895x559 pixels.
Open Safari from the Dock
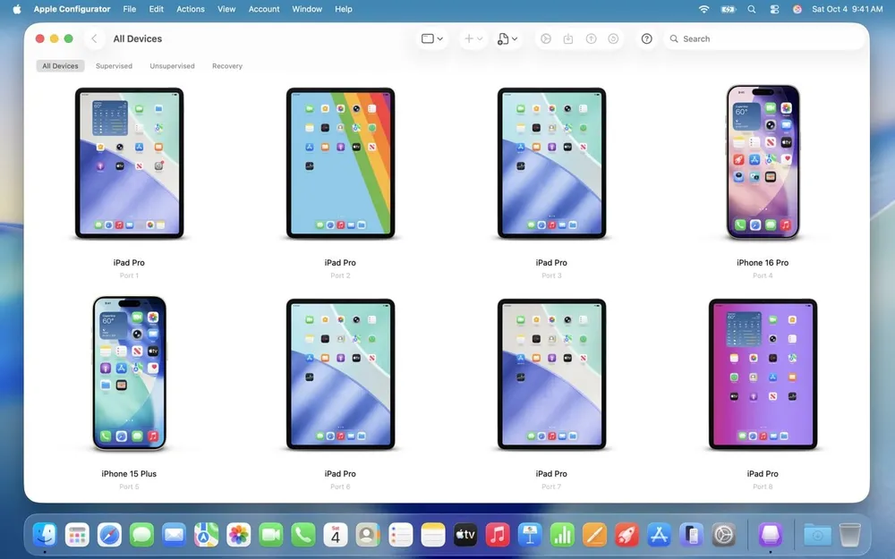click(109, 535)
